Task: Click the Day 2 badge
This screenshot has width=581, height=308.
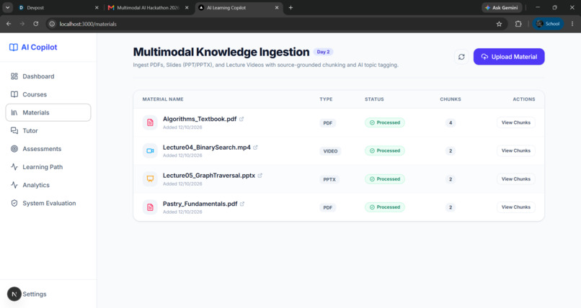Action: pyautogui.click(x=323, y=52)
